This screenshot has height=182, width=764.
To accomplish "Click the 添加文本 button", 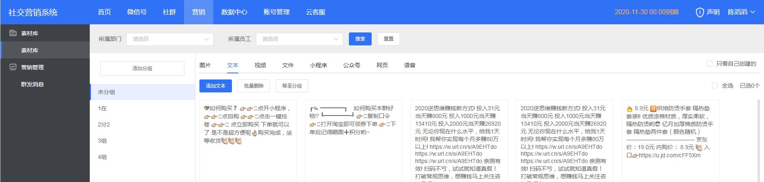I will pos(216,86).
